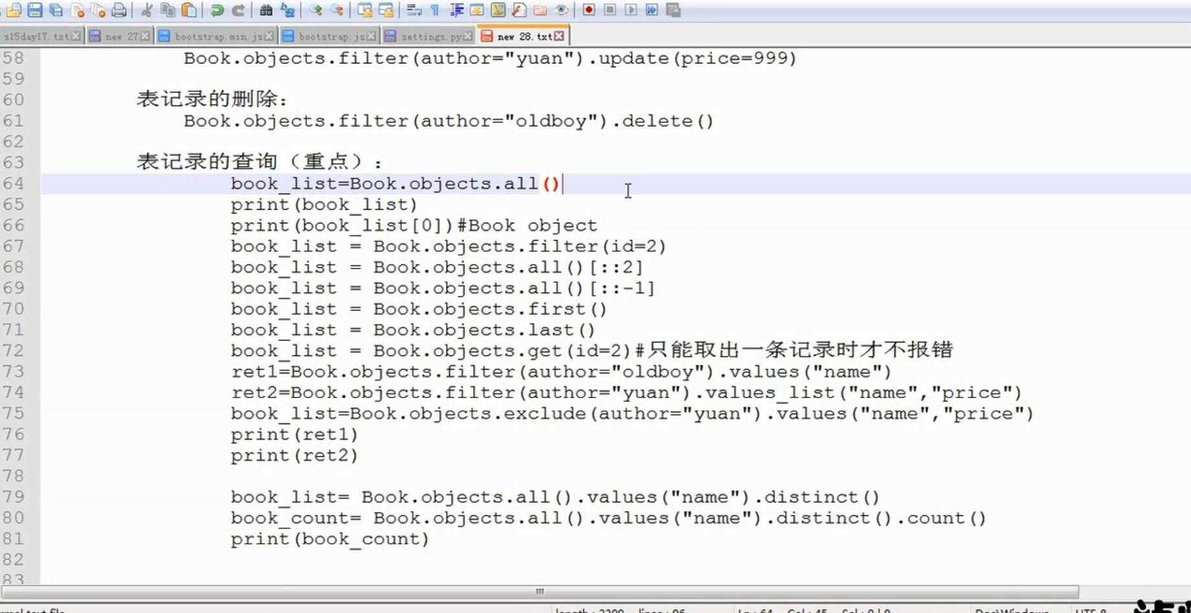This screenshot has width=1191, height=613.
Task: Close the s15day17.txt tab
Action: (76, 36)
